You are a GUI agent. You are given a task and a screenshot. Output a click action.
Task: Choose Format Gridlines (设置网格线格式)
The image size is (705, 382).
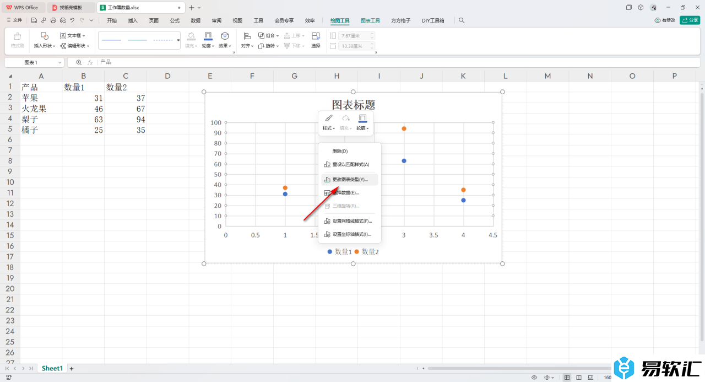point(350,221)
